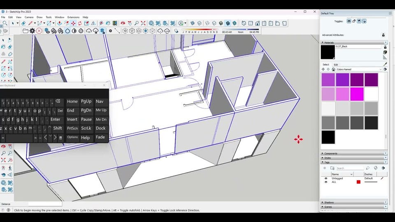The height and width of the screenshot is (222, 395).
Task: Activate the Rotate tool
Action: 80,23
